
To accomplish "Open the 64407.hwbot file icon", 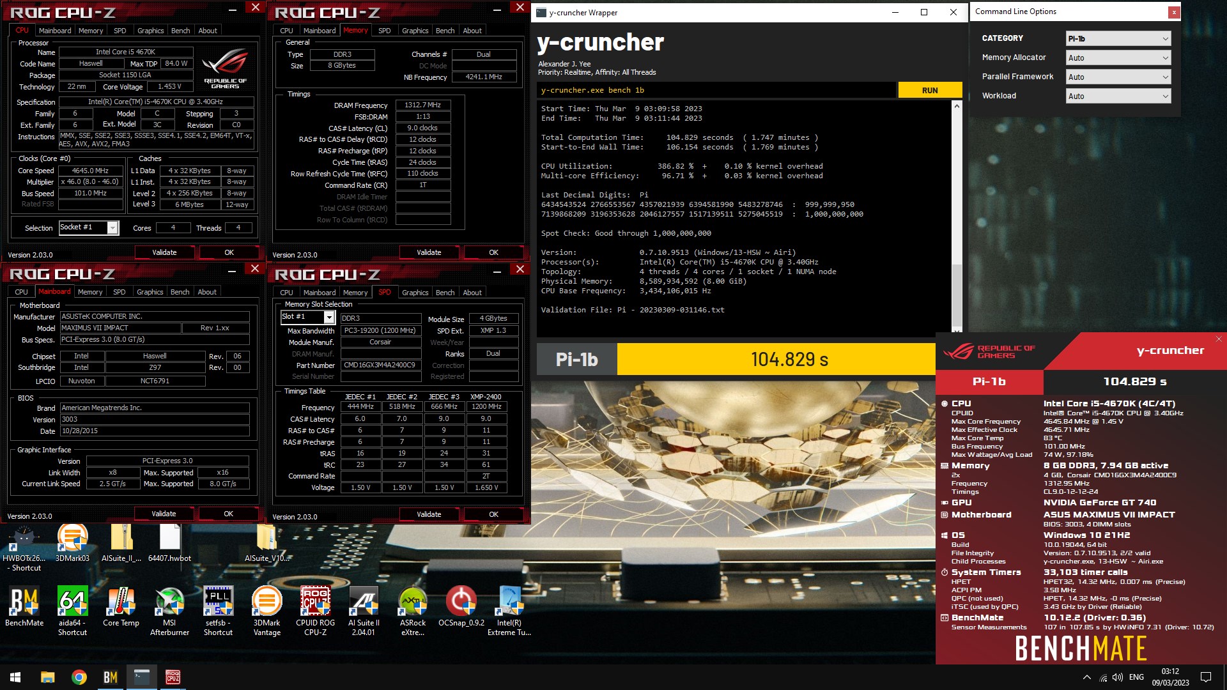I will pyautogui.click(x=169, y=543).
